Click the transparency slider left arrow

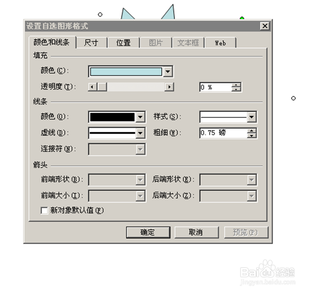coord(92,87)
